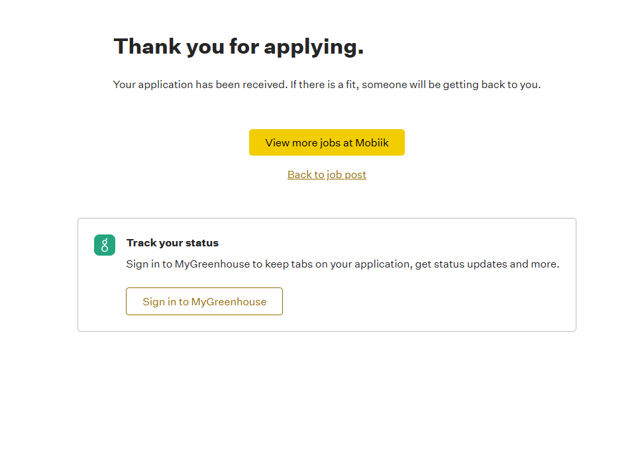
Task: View more jobs at Mobiik
Action: pyautogui.click(x=327, y=142)
